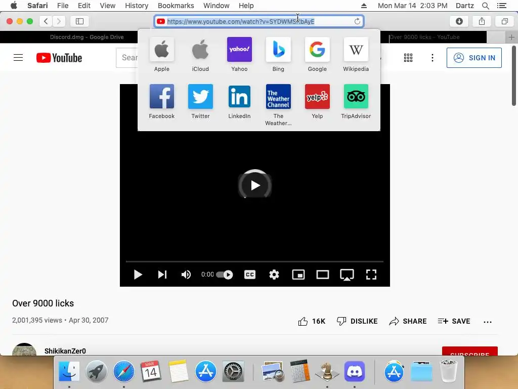The height and width of the screenshot is (389, 518).
Task: Go back with the Safari back arrow
Action: 46,21
